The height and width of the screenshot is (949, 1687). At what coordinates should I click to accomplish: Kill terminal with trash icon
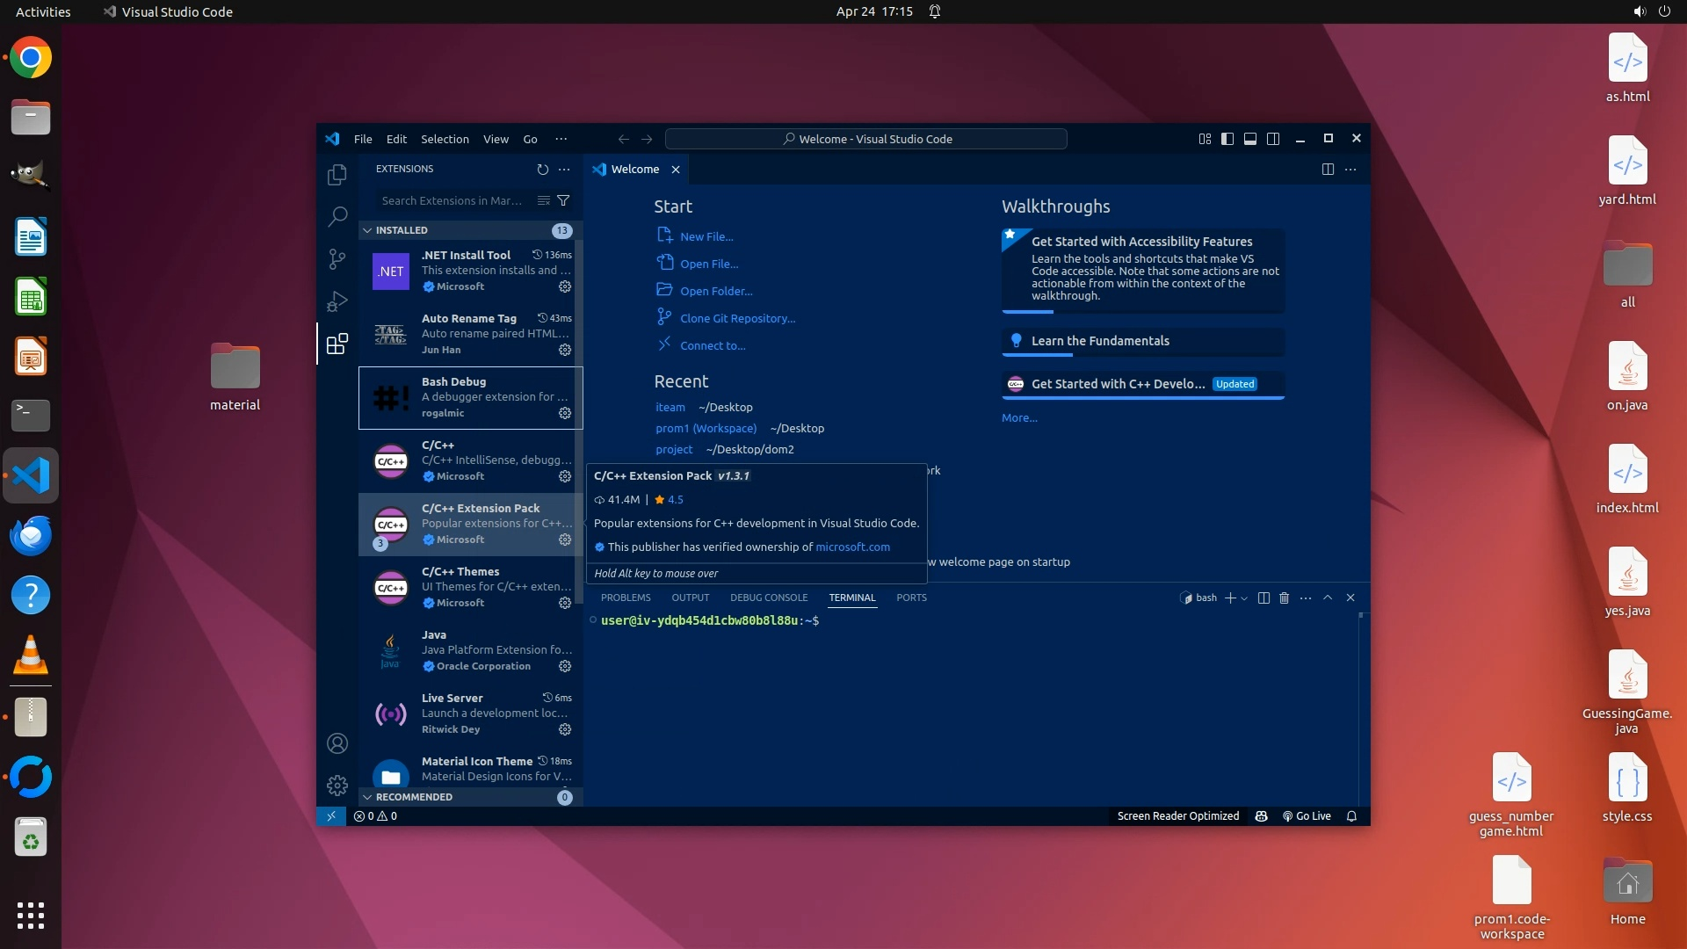point(1284,598)
